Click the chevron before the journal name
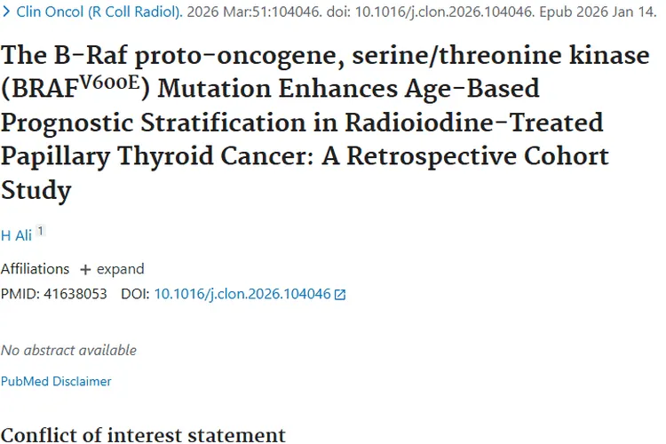Screen dimensions: 666x444 pos(6,13)
